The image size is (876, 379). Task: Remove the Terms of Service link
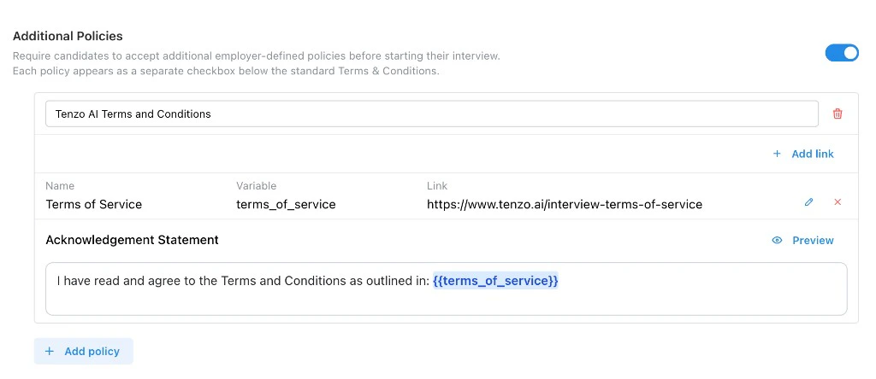tap(838, 202)
